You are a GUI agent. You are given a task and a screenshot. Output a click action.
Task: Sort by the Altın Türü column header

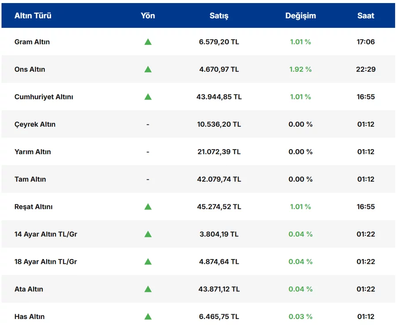(33, 15)
